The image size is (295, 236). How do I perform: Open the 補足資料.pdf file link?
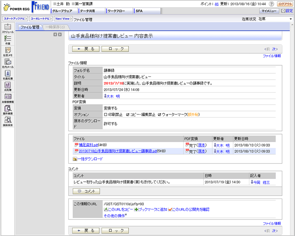click(x=88, y=145)
